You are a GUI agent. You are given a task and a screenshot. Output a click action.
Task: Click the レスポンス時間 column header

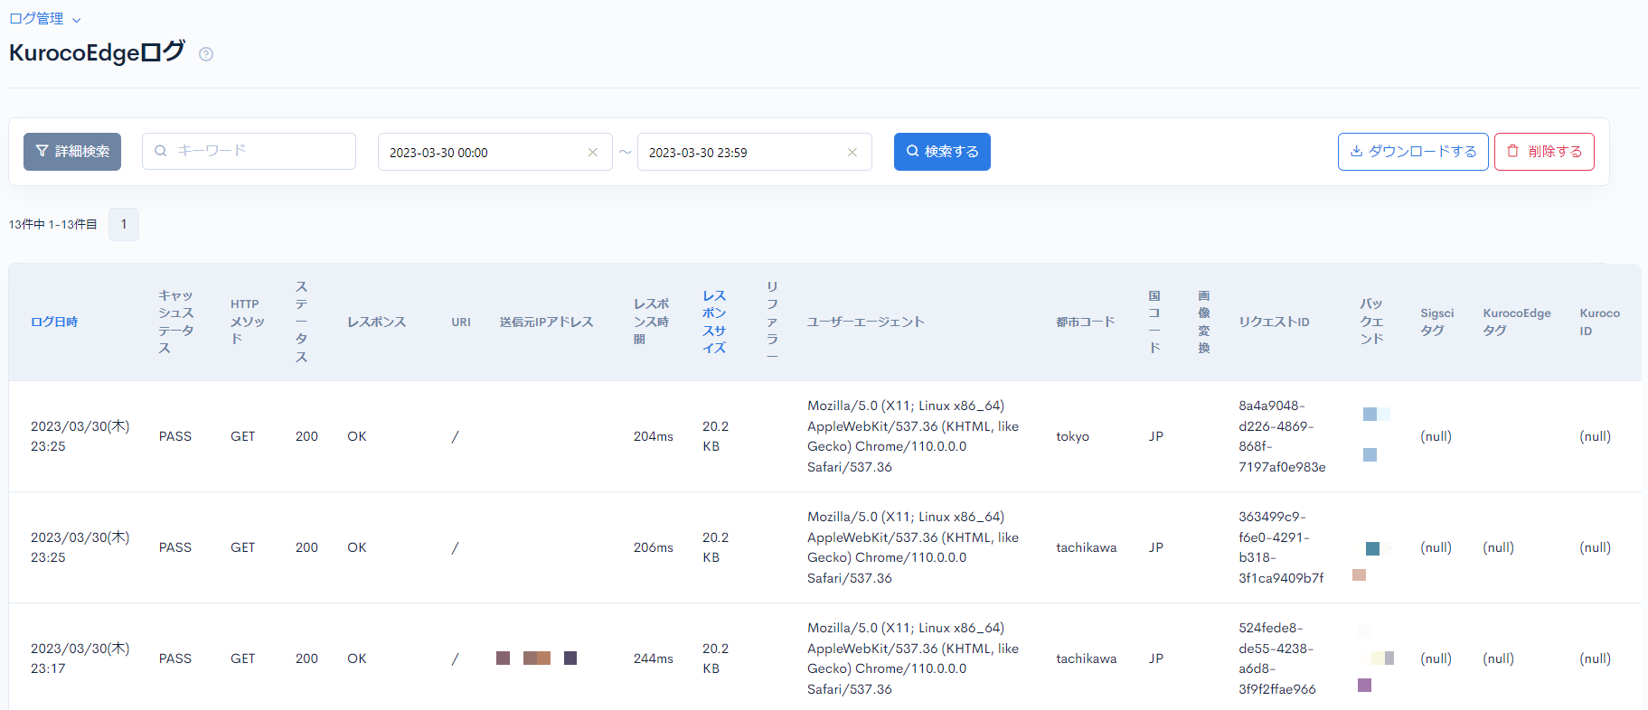click(651, 322)
